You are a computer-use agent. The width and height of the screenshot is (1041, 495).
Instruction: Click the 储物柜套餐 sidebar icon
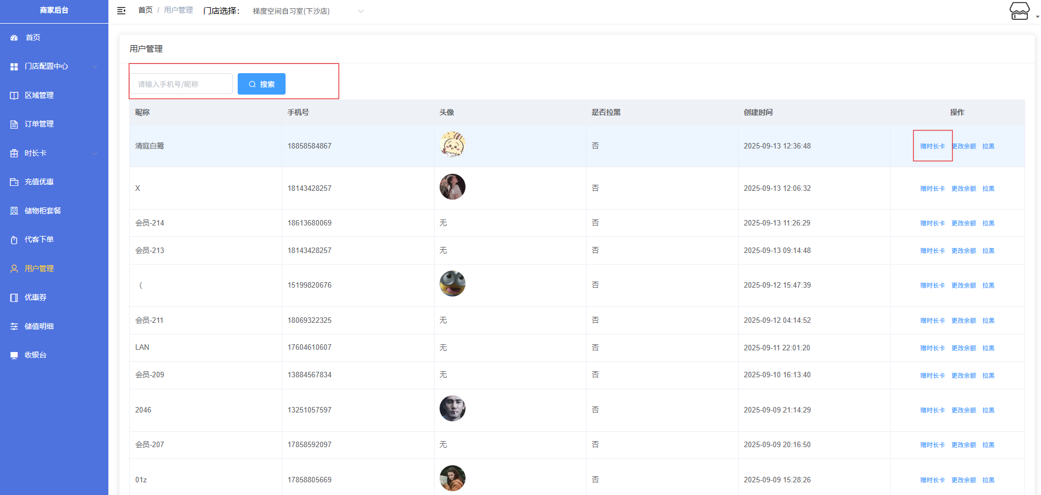(x=14, y=211)
